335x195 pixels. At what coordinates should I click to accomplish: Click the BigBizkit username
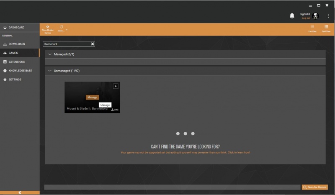tap(305, 14)
